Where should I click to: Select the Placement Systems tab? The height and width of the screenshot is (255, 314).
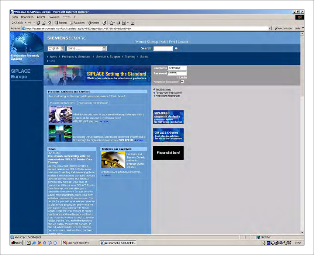pos(62,103)
